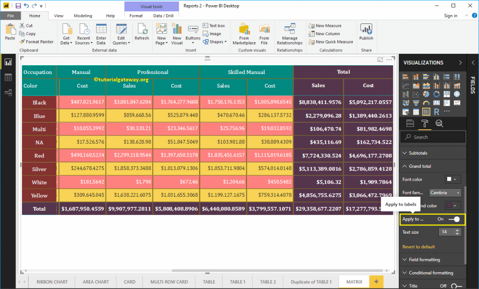Click the Refresh icon in ribbon
The width and height of the screenshot is (479, 289).
[142, 33]
